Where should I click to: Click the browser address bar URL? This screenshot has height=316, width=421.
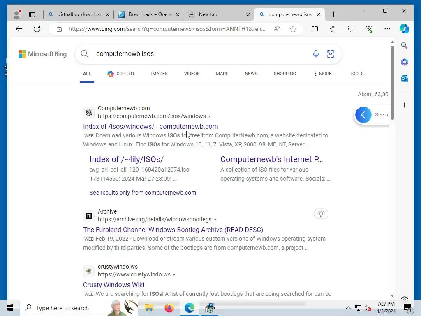167,29
